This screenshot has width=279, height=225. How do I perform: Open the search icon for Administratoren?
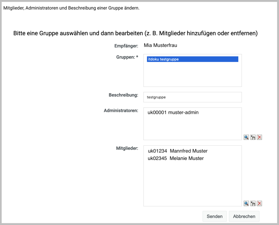[x=246, y=137]
